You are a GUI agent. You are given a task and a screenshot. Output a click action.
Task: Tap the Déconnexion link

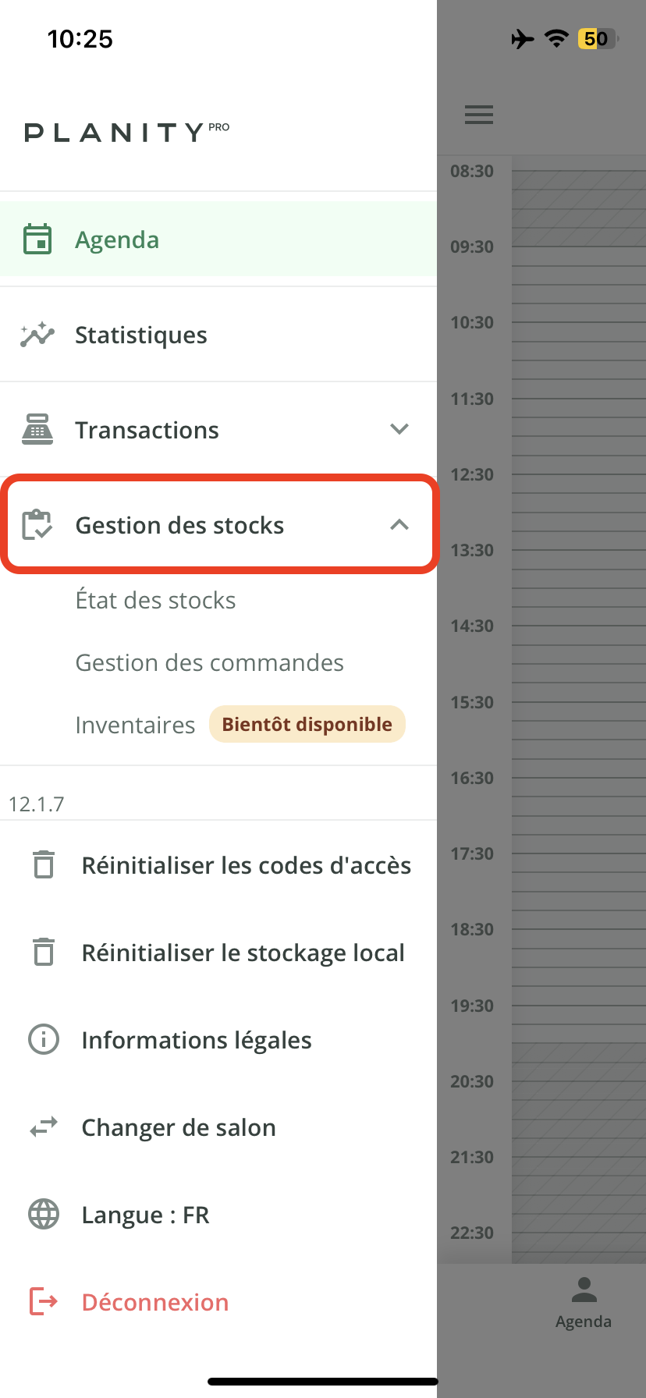(x=155, y=1302)
